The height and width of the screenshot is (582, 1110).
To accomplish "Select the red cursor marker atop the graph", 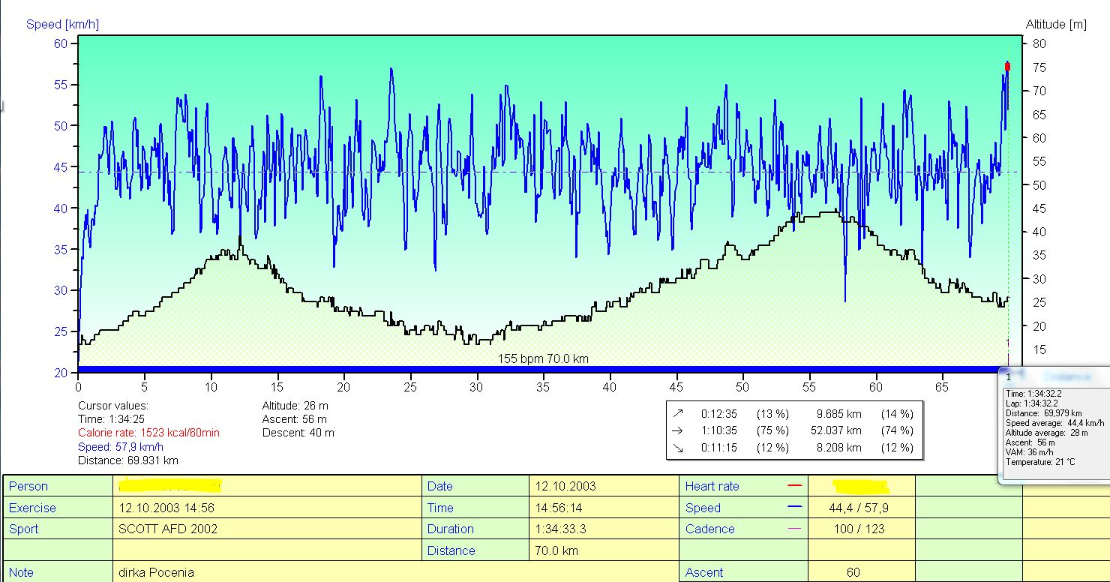I will pos(1007,67).
